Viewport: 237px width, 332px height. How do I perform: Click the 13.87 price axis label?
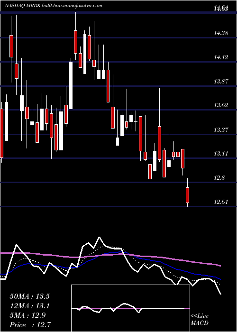pyautogui.click(x=221, y=81)
